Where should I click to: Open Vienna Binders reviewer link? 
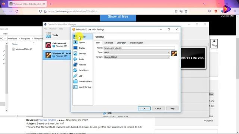48,120
